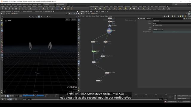Jump to first frame in playbar

pyautogui.click(x=2, y=96)
